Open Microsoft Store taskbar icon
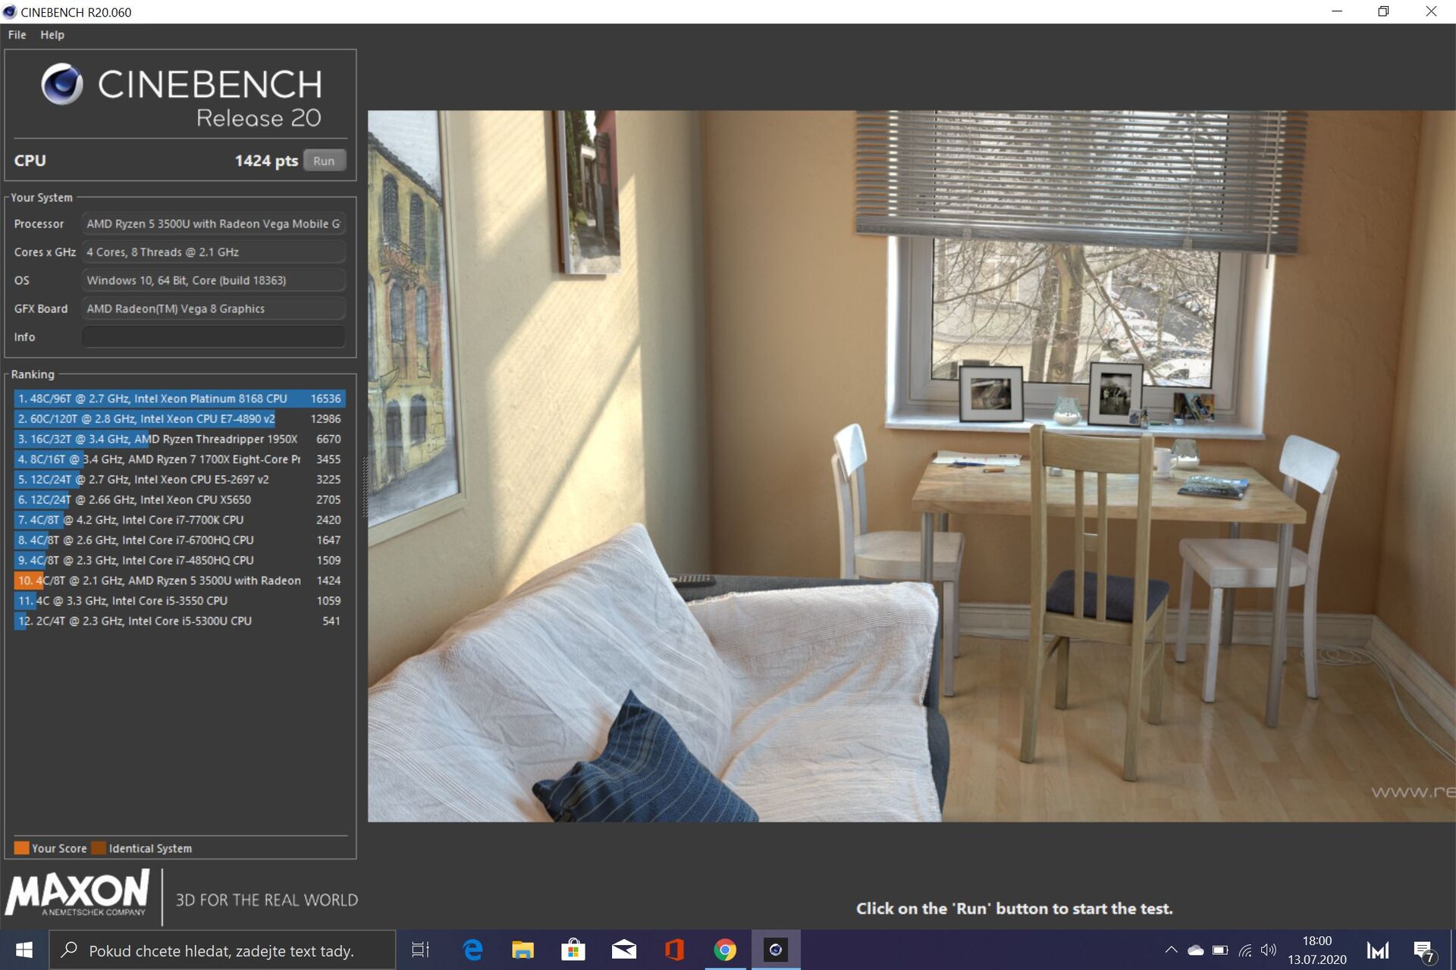The height and width of the screenshot is (970, 1456). (x=573, y=950)
